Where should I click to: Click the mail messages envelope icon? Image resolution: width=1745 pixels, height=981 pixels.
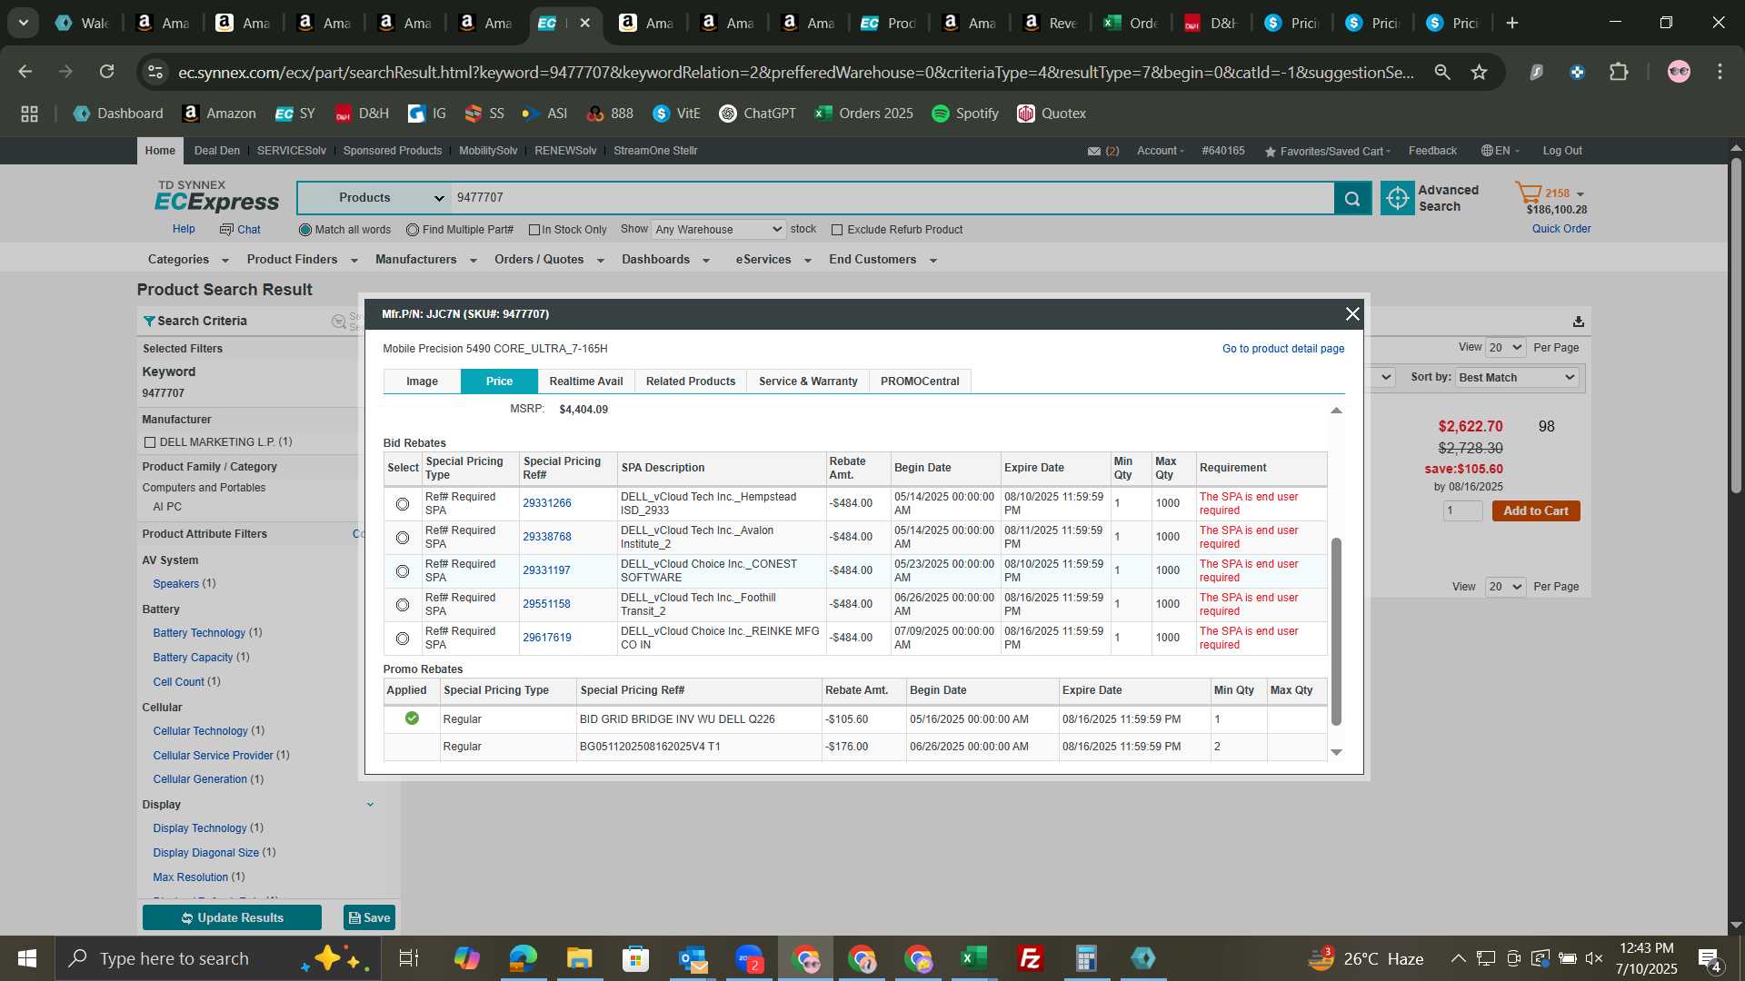[1094, 151]
